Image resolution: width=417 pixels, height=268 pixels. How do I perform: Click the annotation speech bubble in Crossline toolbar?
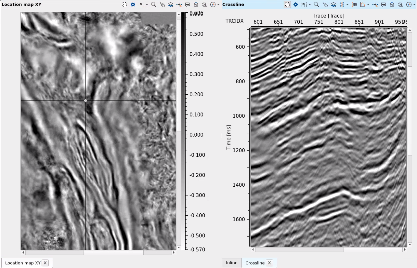384,5
